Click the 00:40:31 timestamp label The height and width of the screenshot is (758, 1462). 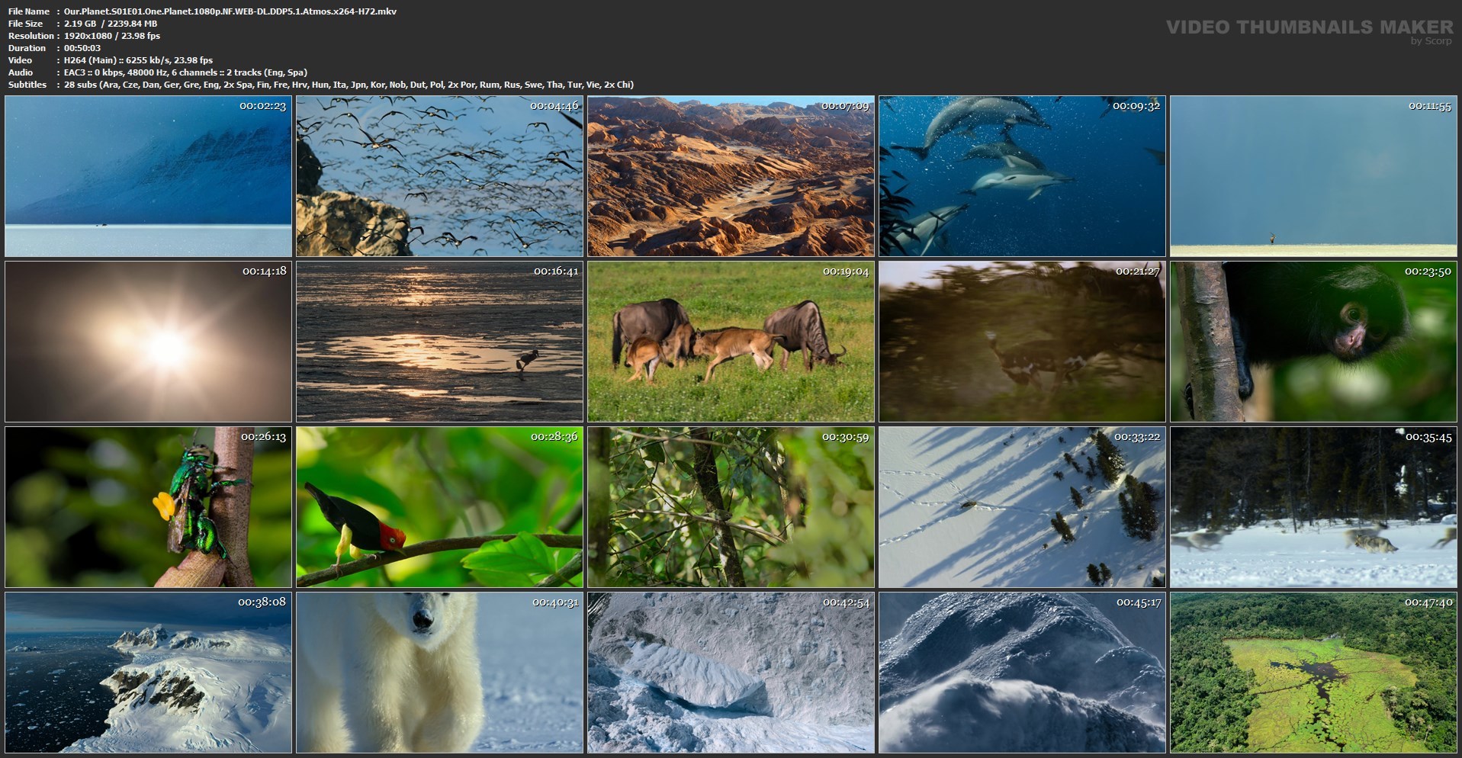(x=554, y=602)
